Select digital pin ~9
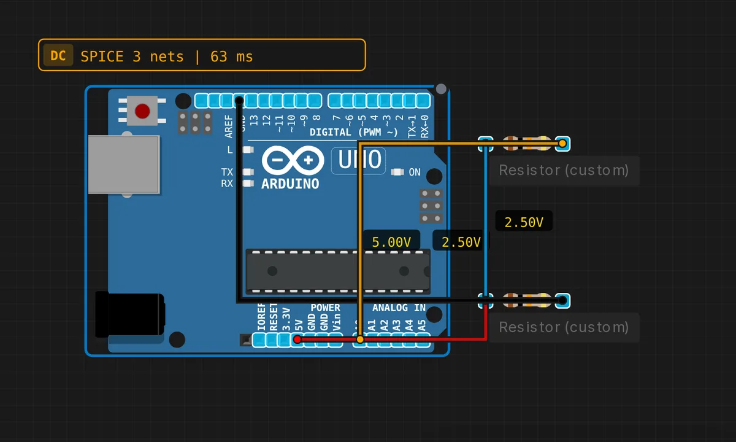Viewport: 736px width, 442px height. coord(302,101)
